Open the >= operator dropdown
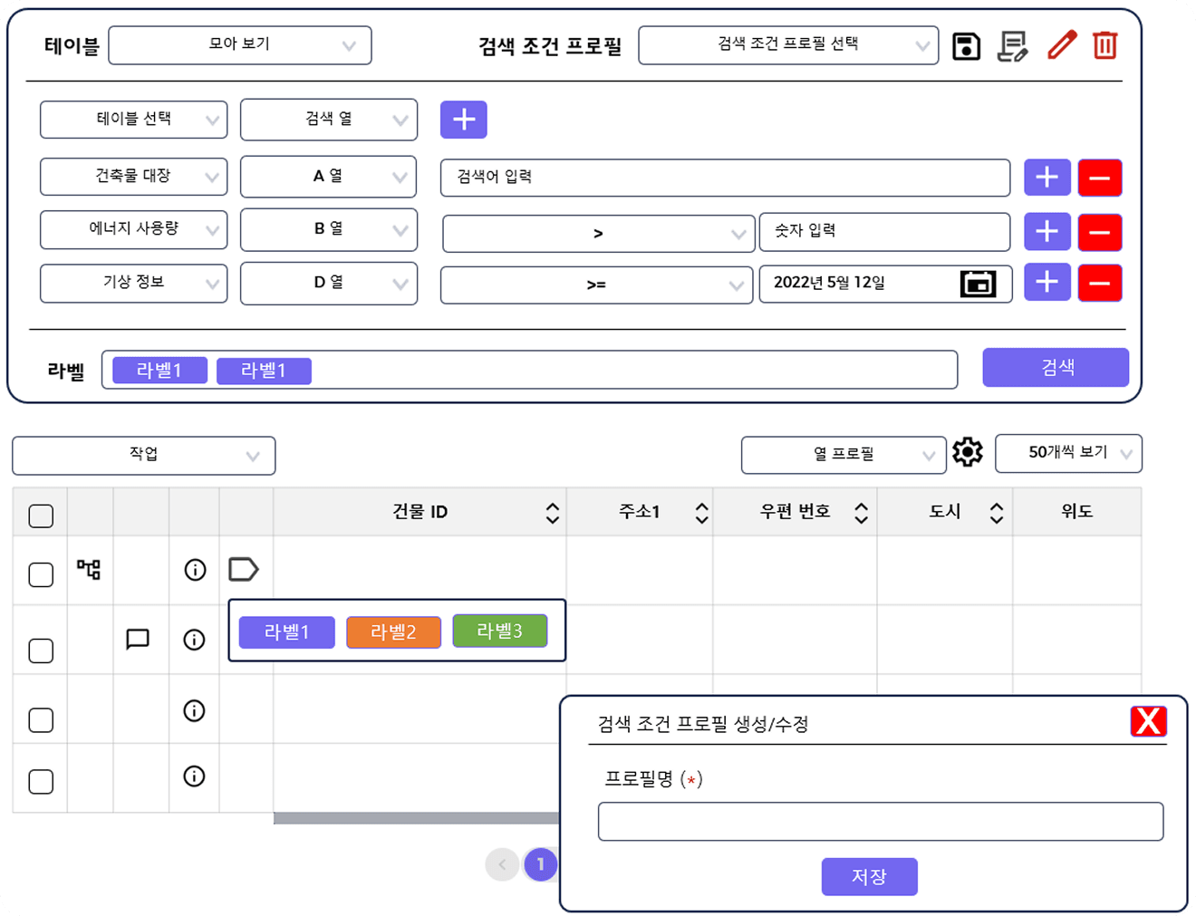1196x916 pixels. tap(597, 284)
